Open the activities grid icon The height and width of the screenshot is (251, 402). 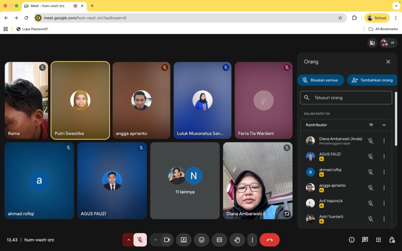[x=378, y=240]
